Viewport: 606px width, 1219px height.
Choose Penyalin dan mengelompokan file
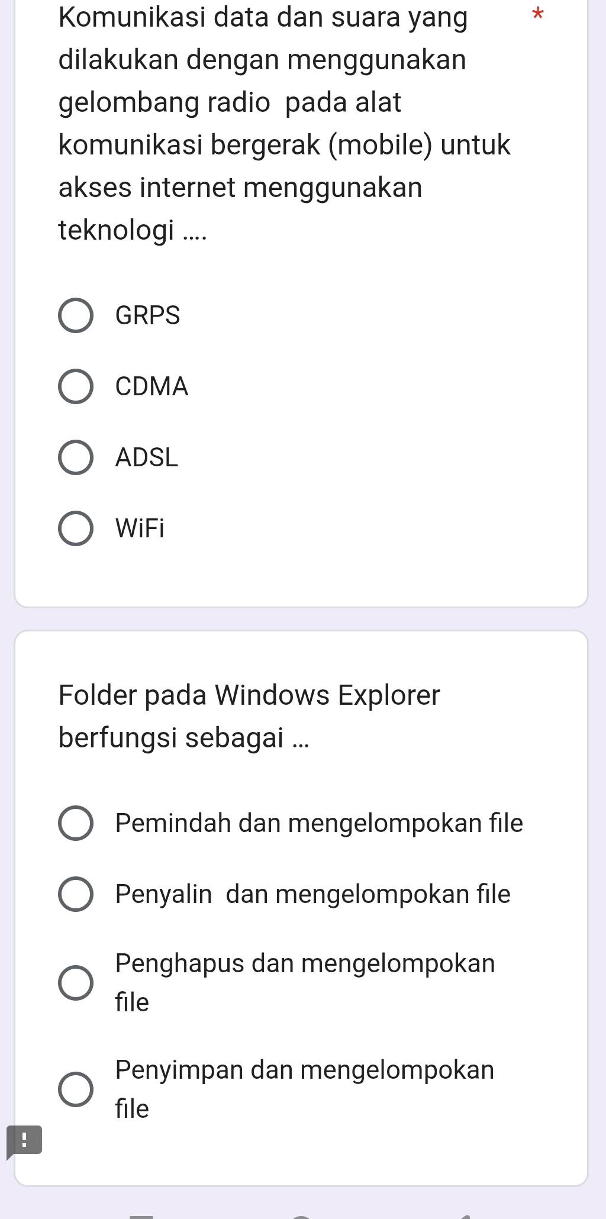pos(76,894)
